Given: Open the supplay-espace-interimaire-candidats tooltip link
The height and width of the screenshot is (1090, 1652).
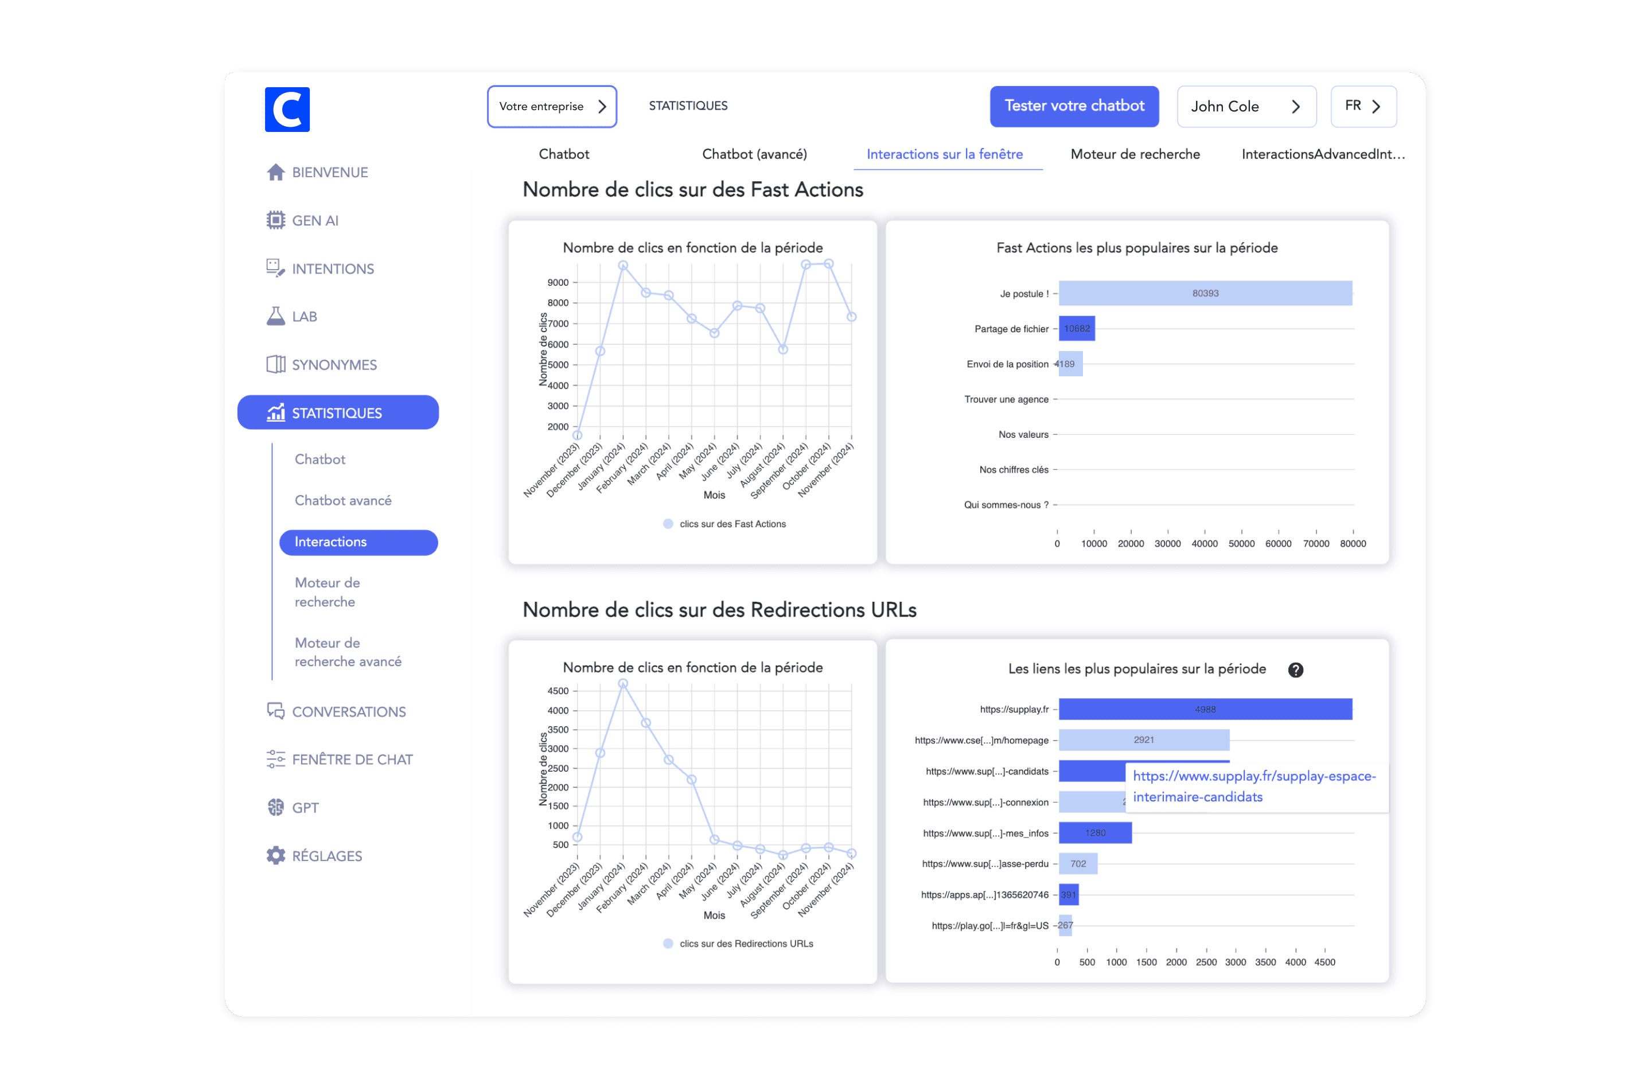Looking at the screenshot, I should point(1254,786).
